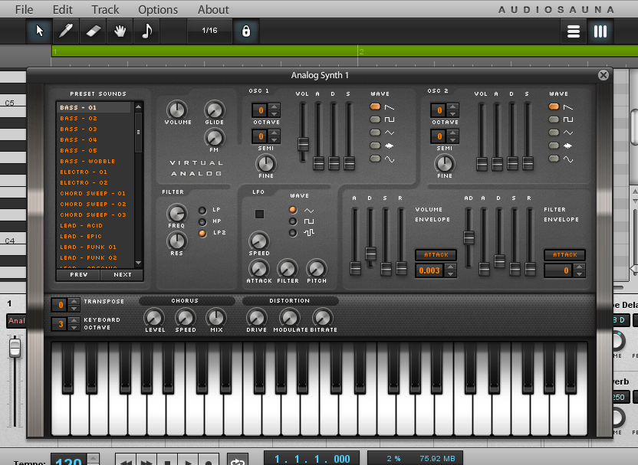
Task: Select LFO random step wave
Action: (x=293, y=233)
